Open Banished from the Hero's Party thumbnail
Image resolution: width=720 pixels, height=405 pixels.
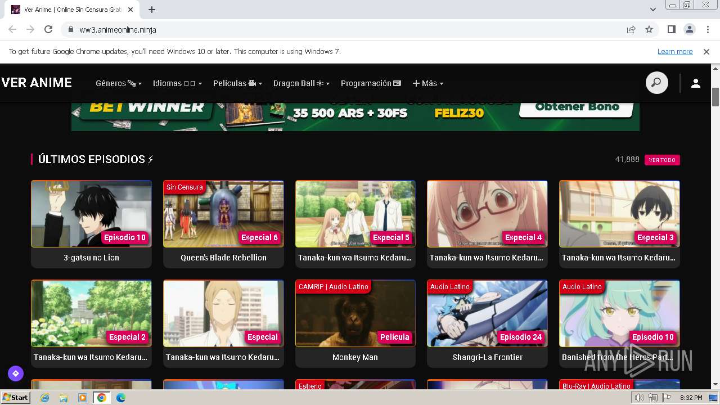click(x=619, y=313)
